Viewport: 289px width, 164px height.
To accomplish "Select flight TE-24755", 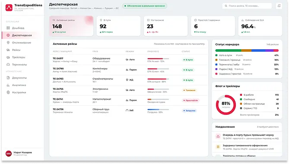I will [129, 90].
